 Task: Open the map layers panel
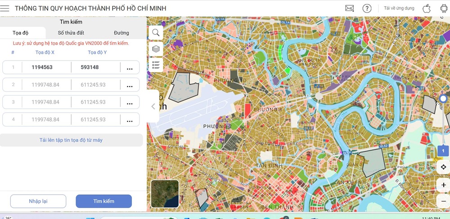(x=156, y=49)
